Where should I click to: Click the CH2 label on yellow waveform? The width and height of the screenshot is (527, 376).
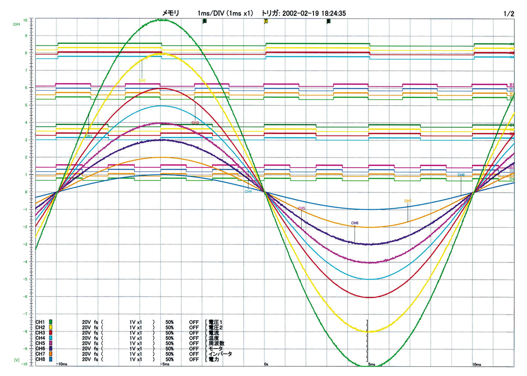142,80
